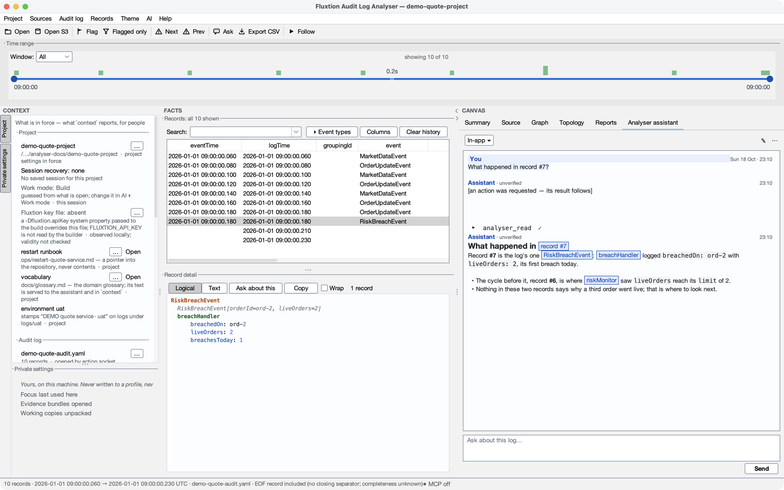Open the Reports tab
The height and width of the screenshot is (490, 784).
(606, 123)
